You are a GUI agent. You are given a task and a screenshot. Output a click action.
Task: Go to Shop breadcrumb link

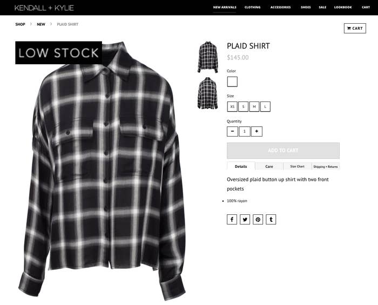click(21, 24)
